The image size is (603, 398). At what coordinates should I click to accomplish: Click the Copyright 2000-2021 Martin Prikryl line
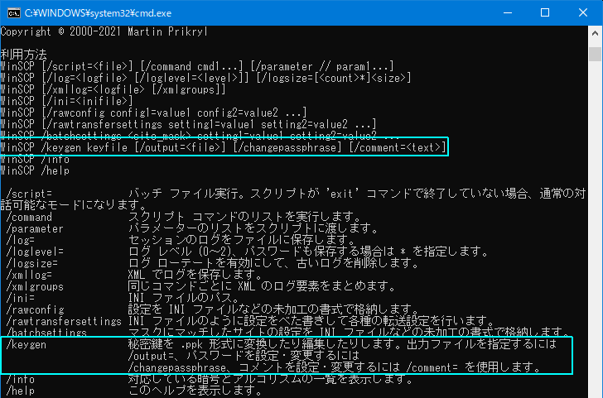coord(104,31)
